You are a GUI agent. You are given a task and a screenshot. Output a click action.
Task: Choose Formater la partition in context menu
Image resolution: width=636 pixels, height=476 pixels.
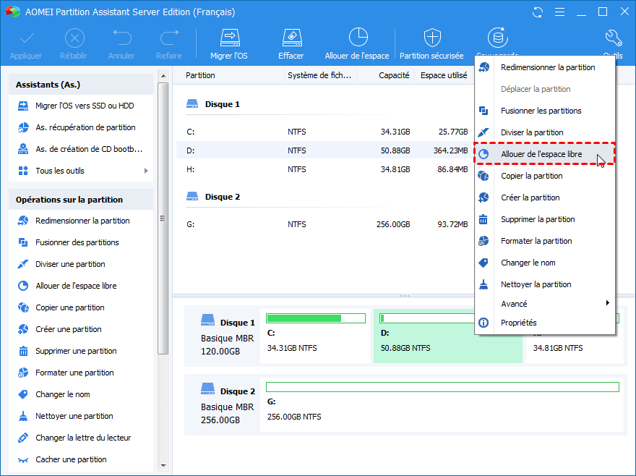[536, 241]
